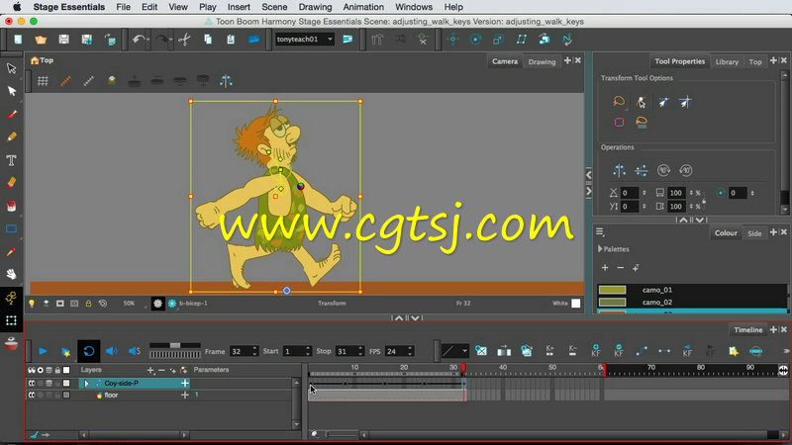Click the FPS stepper arrows

coord(410,351)
